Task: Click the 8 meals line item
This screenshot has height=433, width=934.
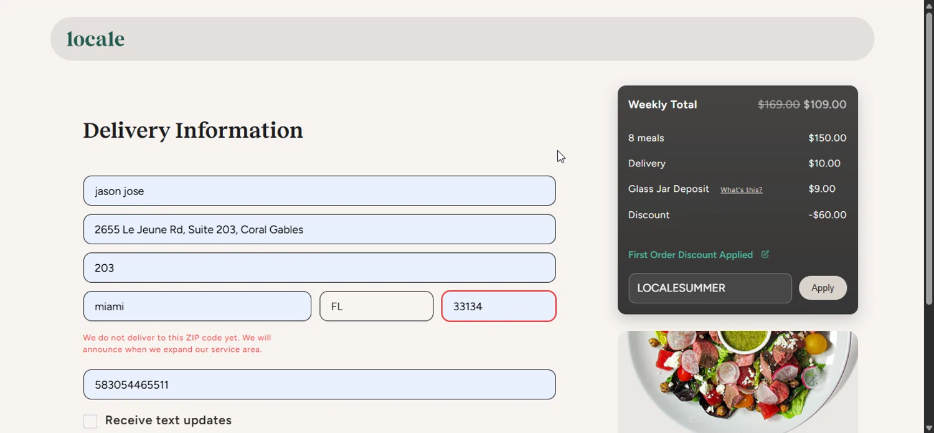Action: (x=646, y=138)
